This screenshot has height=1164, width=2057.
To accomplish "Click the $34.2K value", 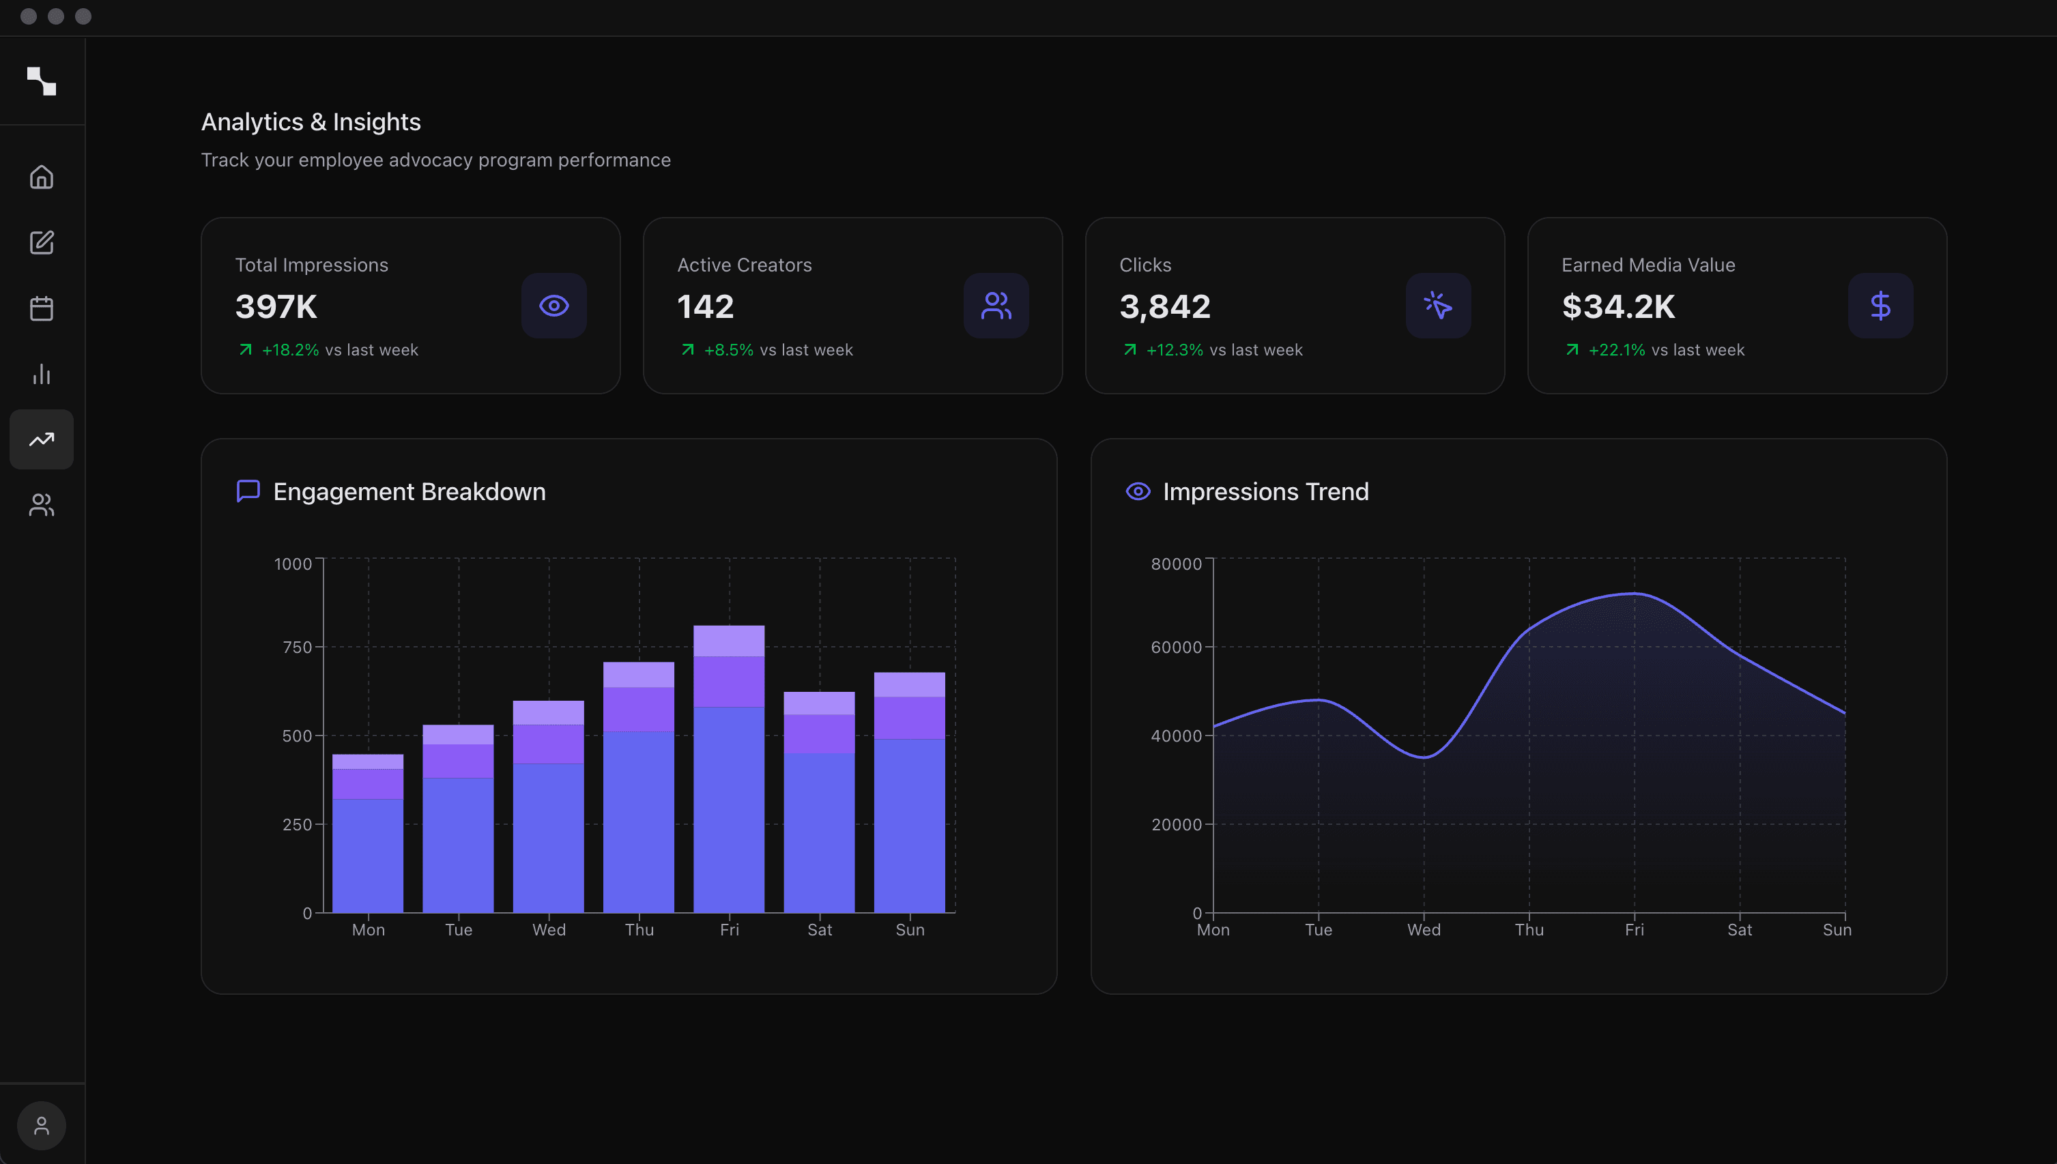I will coord(1618,306).
